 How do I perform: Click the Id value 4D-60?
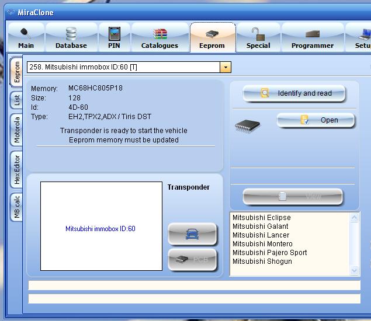pyautogui.click(x=78, y=107)
